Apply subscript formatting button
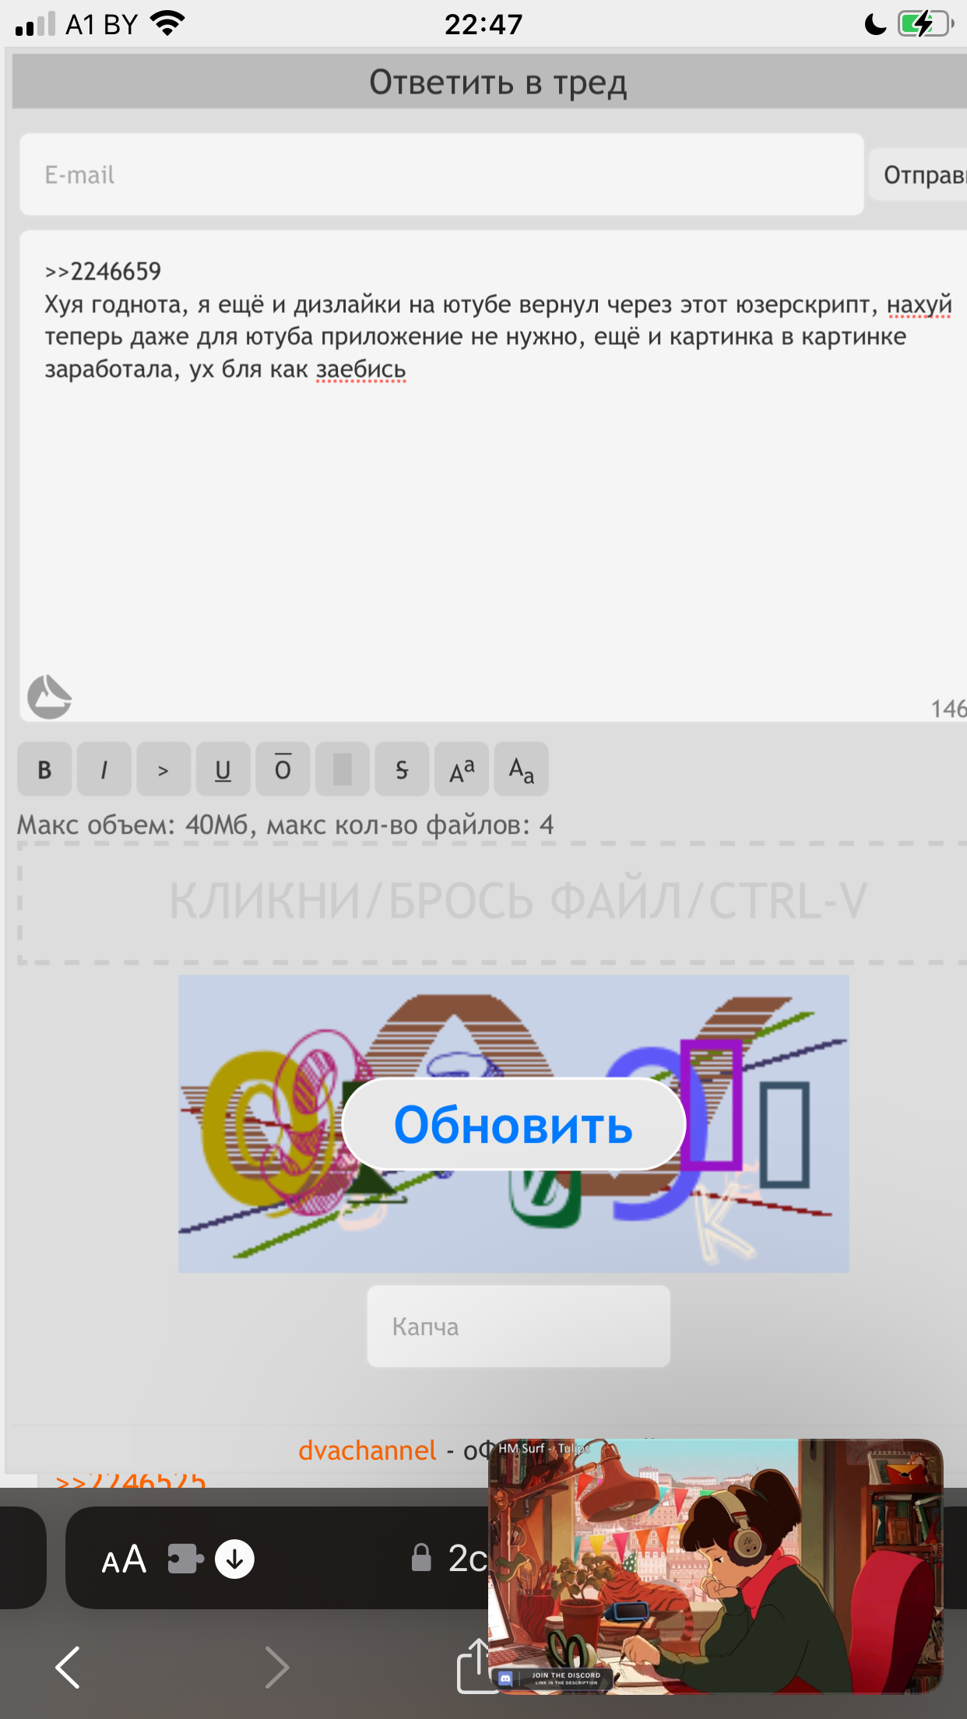Viewport: 967px width, 1719px height. pyautogui.click(x=522, y=769)
